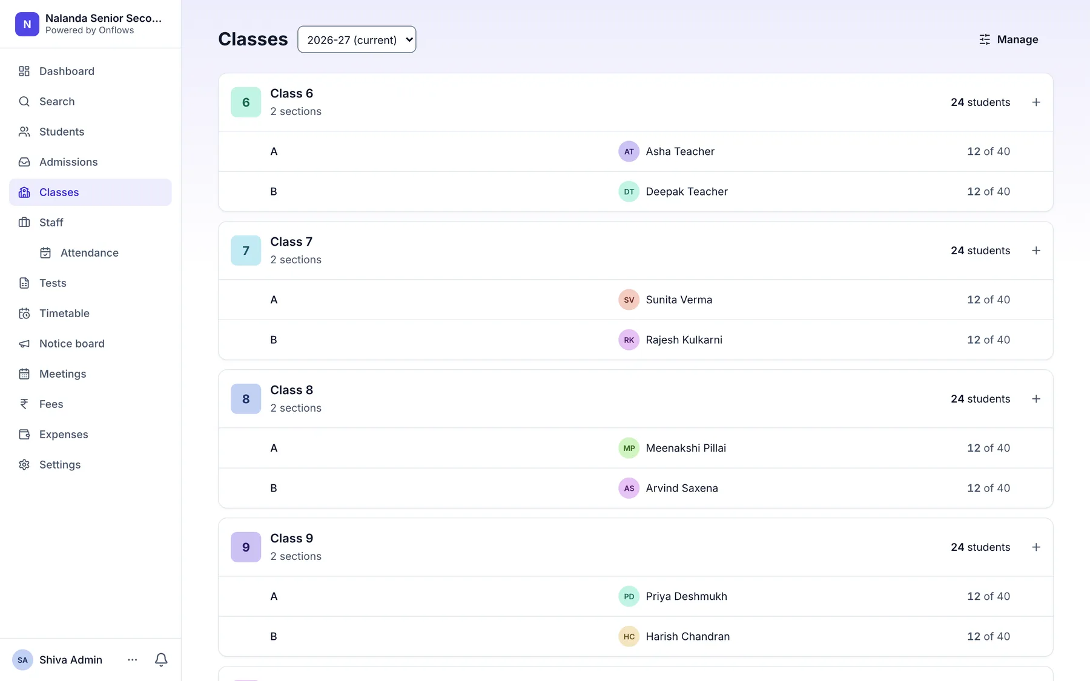Image resolution: width=1090 pixels, height=681 pixels.
Task: Collapse the Class 9 card header
Action: [x=636, y=547]
